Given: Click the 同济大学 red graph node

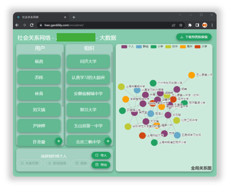Looking at the screenshot, I should pos(173,99).
